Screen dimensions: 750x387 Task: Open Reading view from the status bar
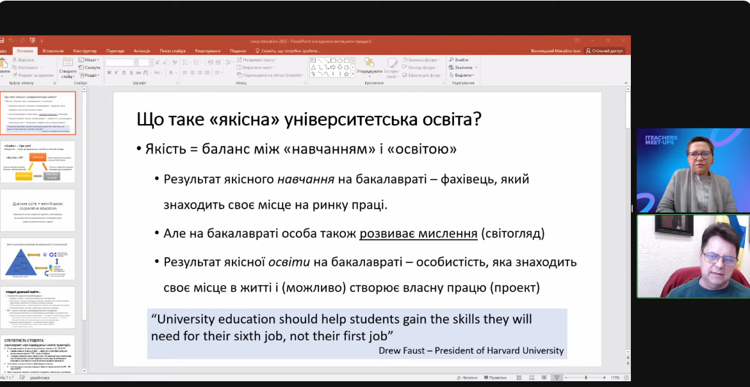544,377
